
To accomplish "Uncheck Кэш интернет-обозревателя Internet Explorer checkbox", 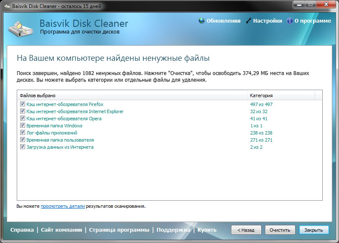I will (x=23, y=111).
